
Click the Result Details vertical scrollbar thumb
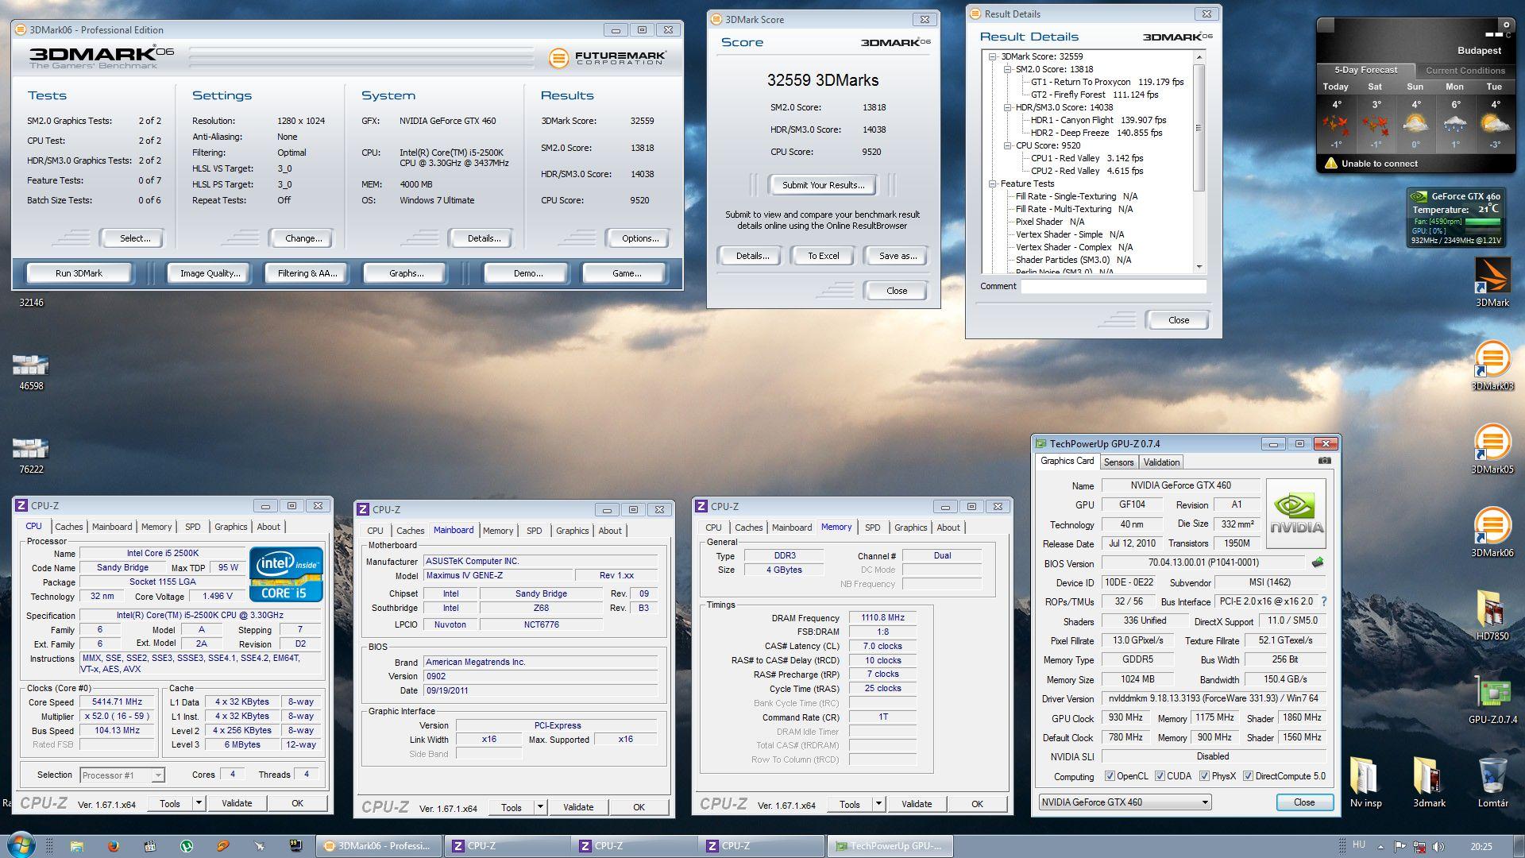tap(1199, 128)
